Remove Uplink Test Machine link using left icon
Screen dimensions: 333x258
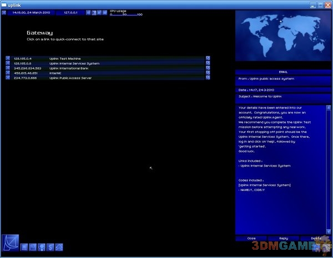[8, 58]
